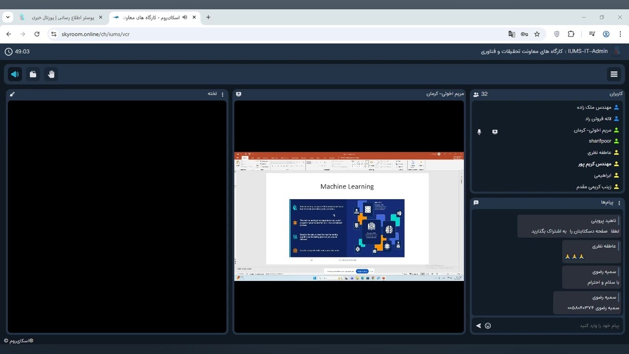This screenshot has height=354, width=629.
Task: Click the whiteboard brush icon
Action: click(13, 94)
